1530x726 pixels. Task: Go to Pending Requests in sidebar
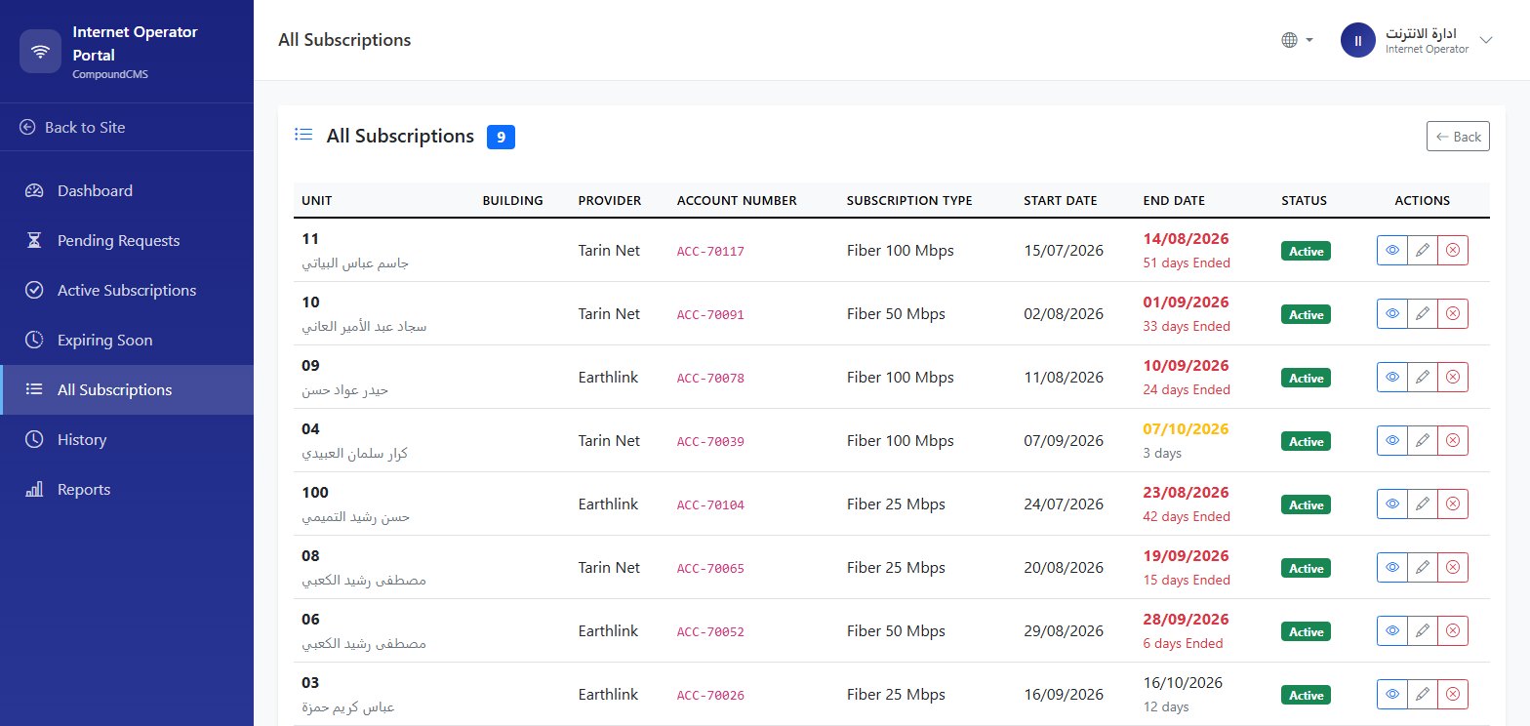[127, 241]
